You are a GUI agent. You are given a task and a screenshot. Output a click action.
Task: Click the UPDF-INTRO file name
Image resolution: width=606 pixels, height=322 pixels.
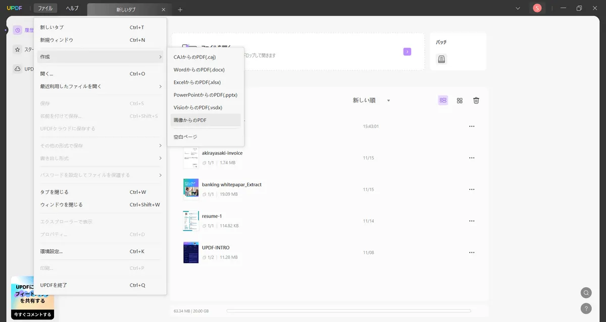216,248
